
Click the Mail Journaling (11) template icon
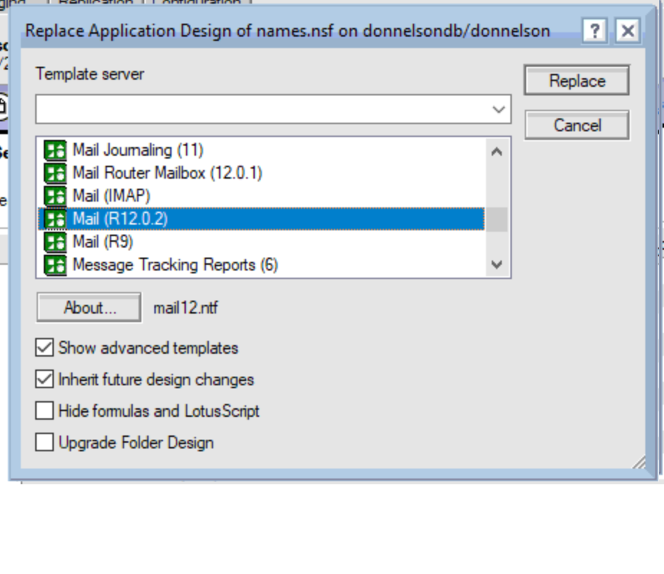coord(55,150)
